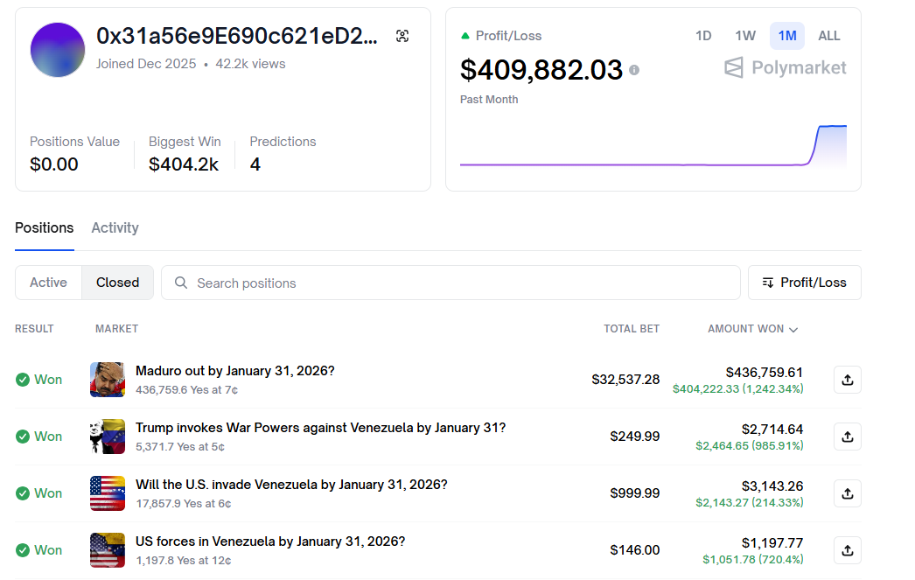Open the Activity tab
Screen dimensions: 915x580
click(x=115, y=227)
